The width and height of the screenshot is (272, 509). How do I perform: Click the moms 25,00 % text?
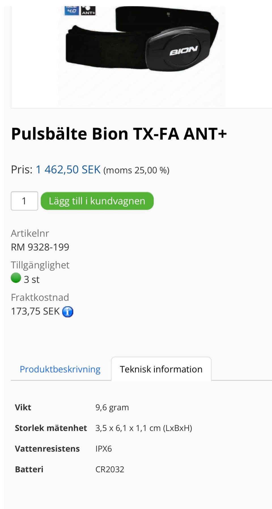(136, 170)
